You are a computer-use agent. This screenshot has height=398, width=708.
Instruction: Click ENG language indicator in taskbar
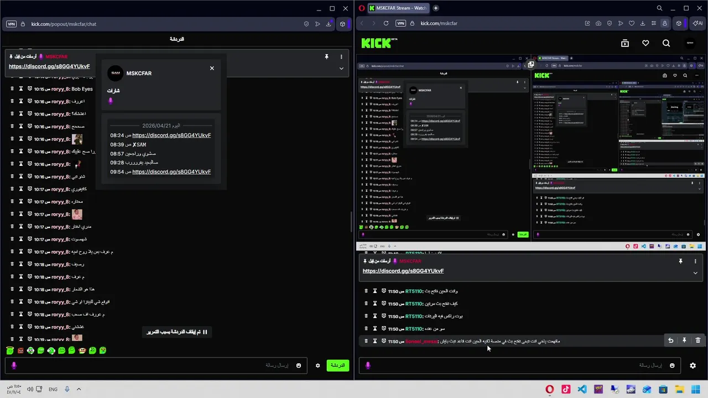point(53,389)
